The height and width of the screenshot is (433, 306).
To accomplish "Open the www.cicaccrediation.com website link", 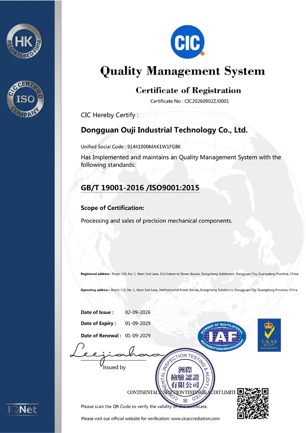I will point(195,419).
